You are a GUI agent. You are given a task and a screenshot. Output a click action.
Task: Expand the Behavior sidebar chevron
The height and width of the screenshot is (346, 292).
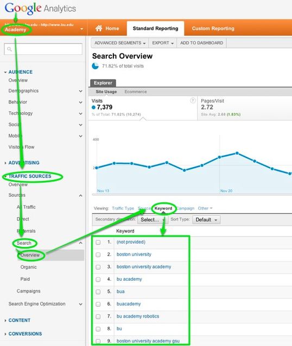coord(80,102)
